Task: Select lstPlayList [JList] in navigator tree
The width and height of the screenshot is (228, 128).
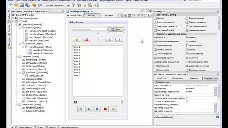Action: click(x=36, y=76)
